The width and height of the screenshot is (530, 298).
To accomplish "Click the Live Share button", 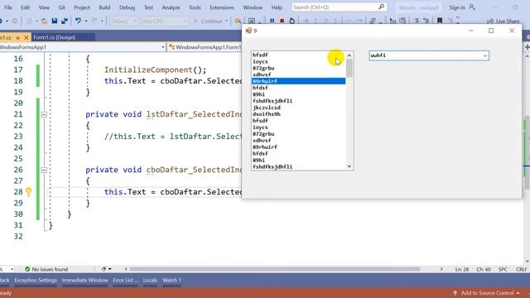I will [x=503, y=22].
